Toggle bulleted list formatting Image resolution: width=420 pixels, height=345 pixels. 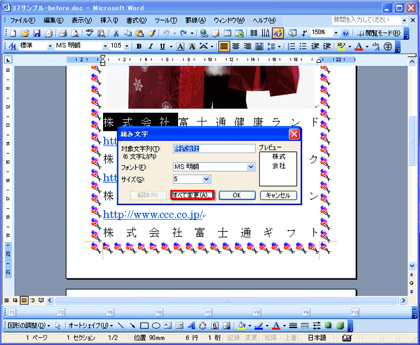tap(303, 46)
